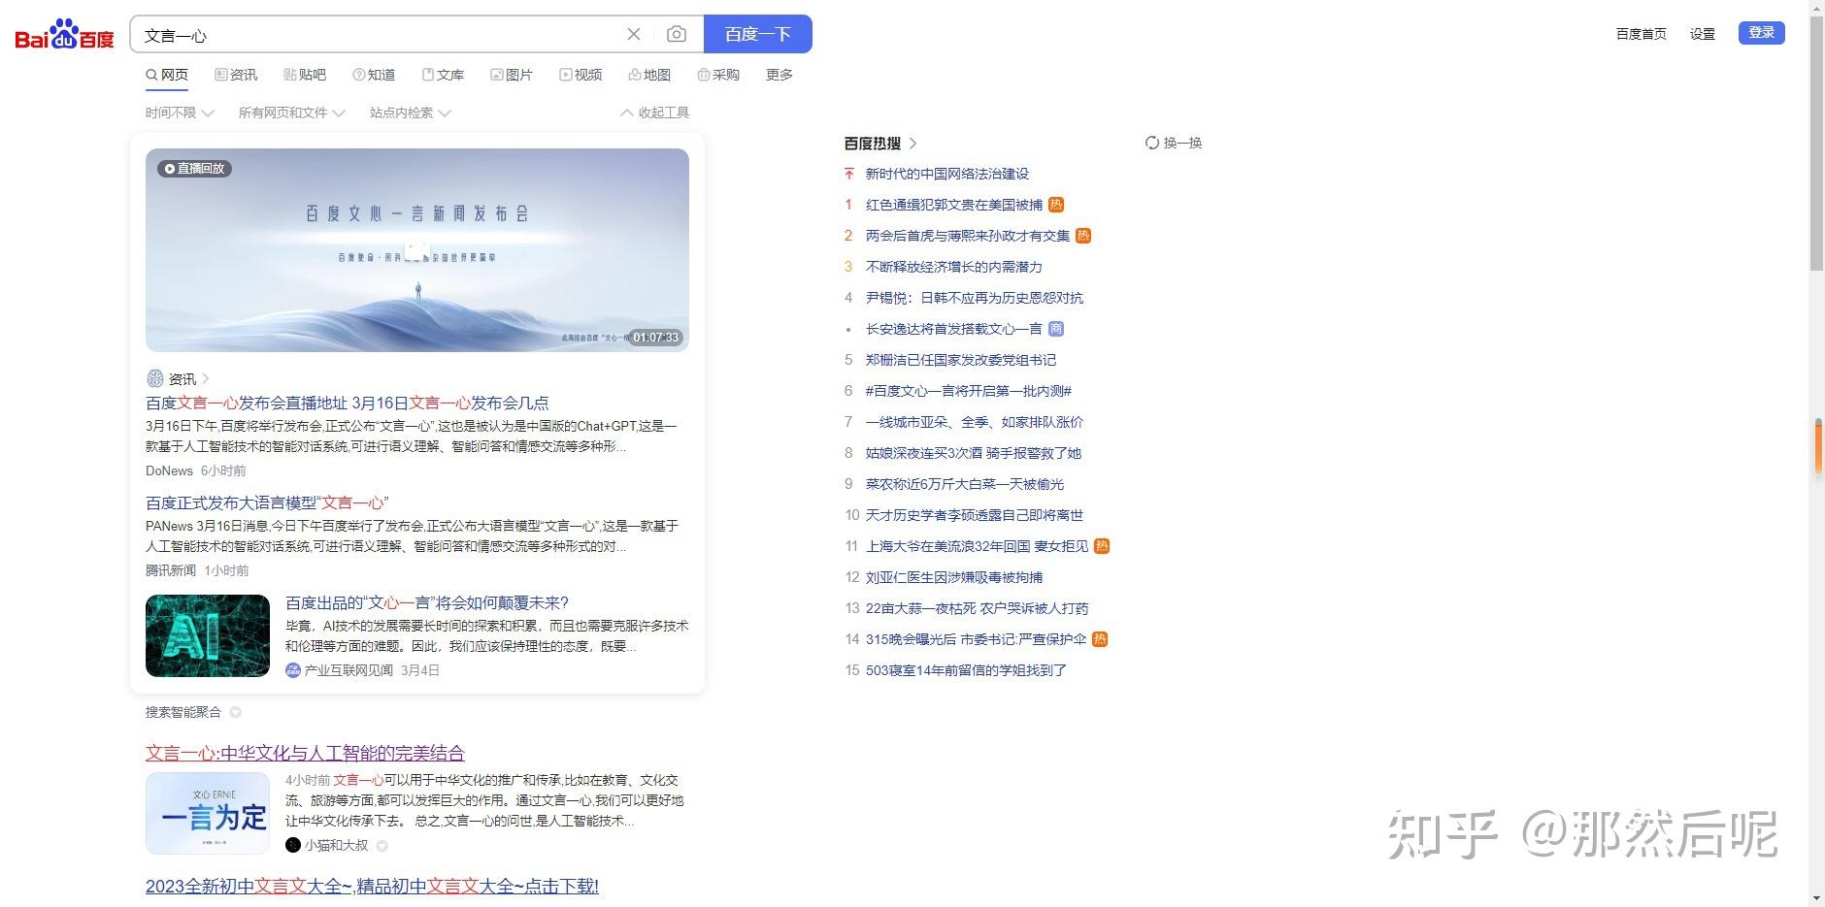Open hot topic 刘亚仁医生因涉嫌吸毒被拘捕
1825x907 pixels.
click(954, 577)
